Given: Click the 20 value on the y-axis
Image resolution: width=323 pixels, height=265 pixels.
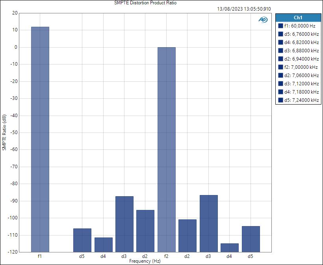Looking at the screenshot, I should point(15,13).
